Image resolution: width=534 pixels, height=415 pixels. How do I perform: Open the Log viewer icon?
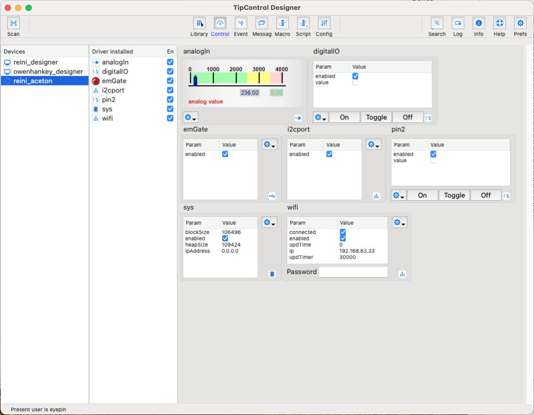pos(457,23)
